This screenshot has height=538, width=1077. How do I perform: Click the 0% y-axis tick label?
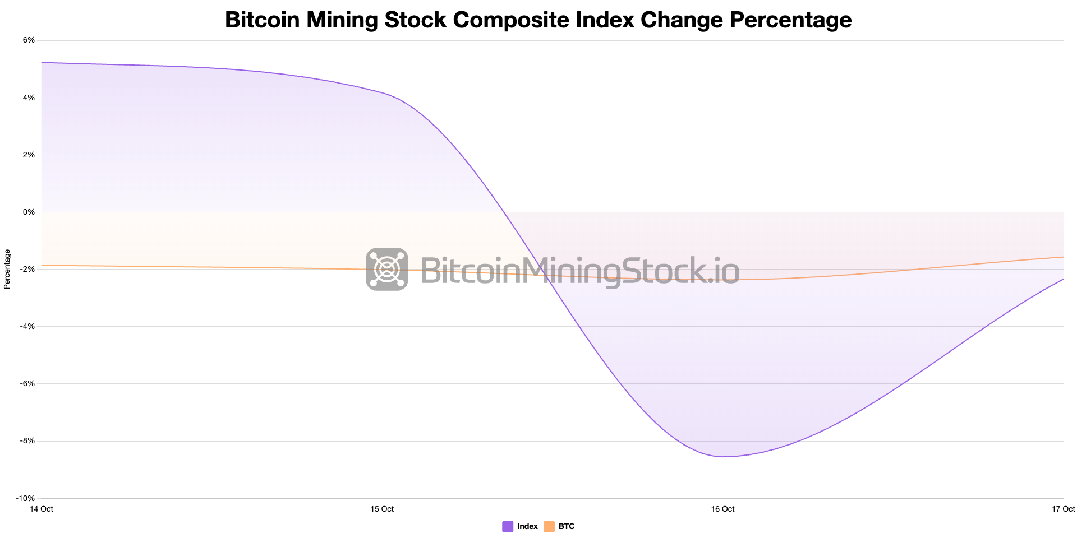tap(29, 212)
